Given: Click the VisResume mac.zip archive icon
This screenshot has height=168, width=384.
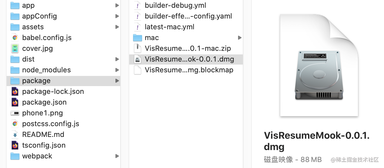Looking at the screenshot, I should [138, 48].
